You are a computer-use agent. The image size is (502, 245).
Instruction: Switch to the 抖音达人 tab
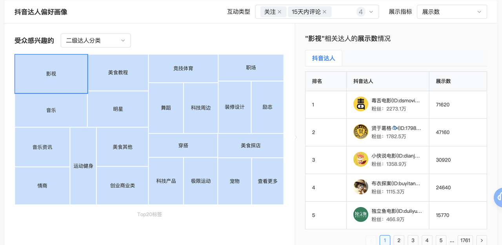[x=324, y=58]
